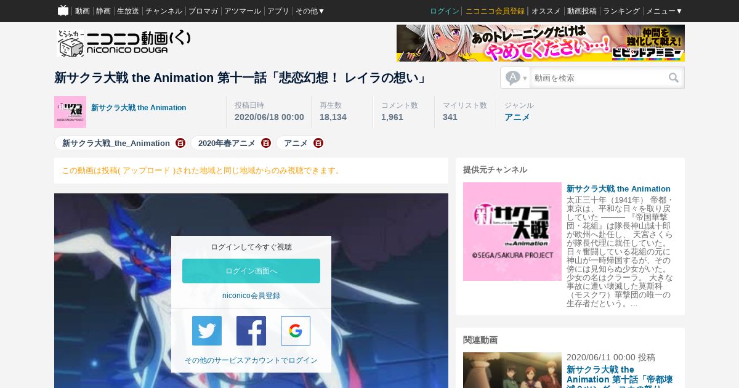Viewport: 739px width, 388px height.
Task: Open 動画投稿 in top bar
Action: pyautogui.click(x=582, y=11)
